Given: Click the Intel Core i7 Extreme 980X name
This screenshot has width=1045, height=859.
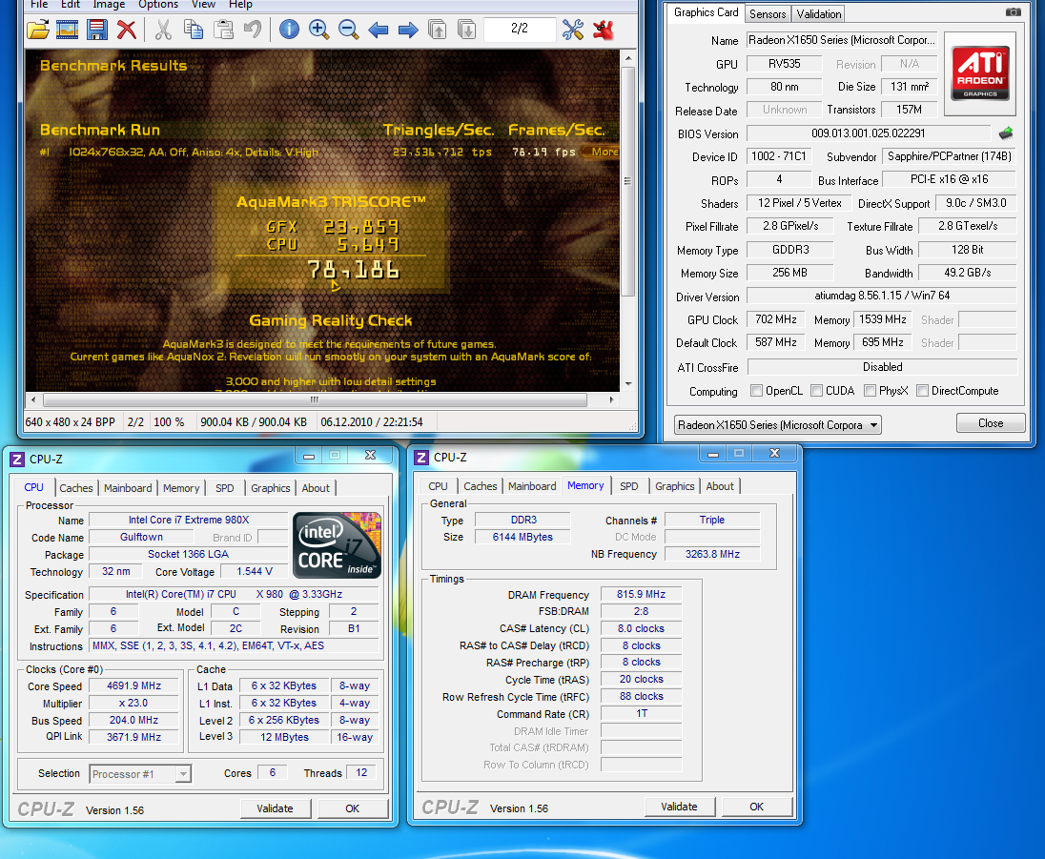Looking at the screenshot, I should [189, 520].
